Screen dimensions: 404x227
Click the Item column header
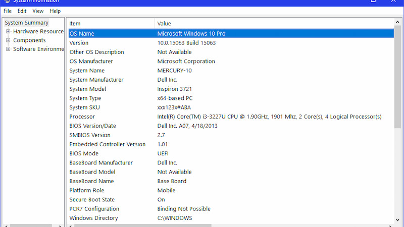(x=111, y=23)
